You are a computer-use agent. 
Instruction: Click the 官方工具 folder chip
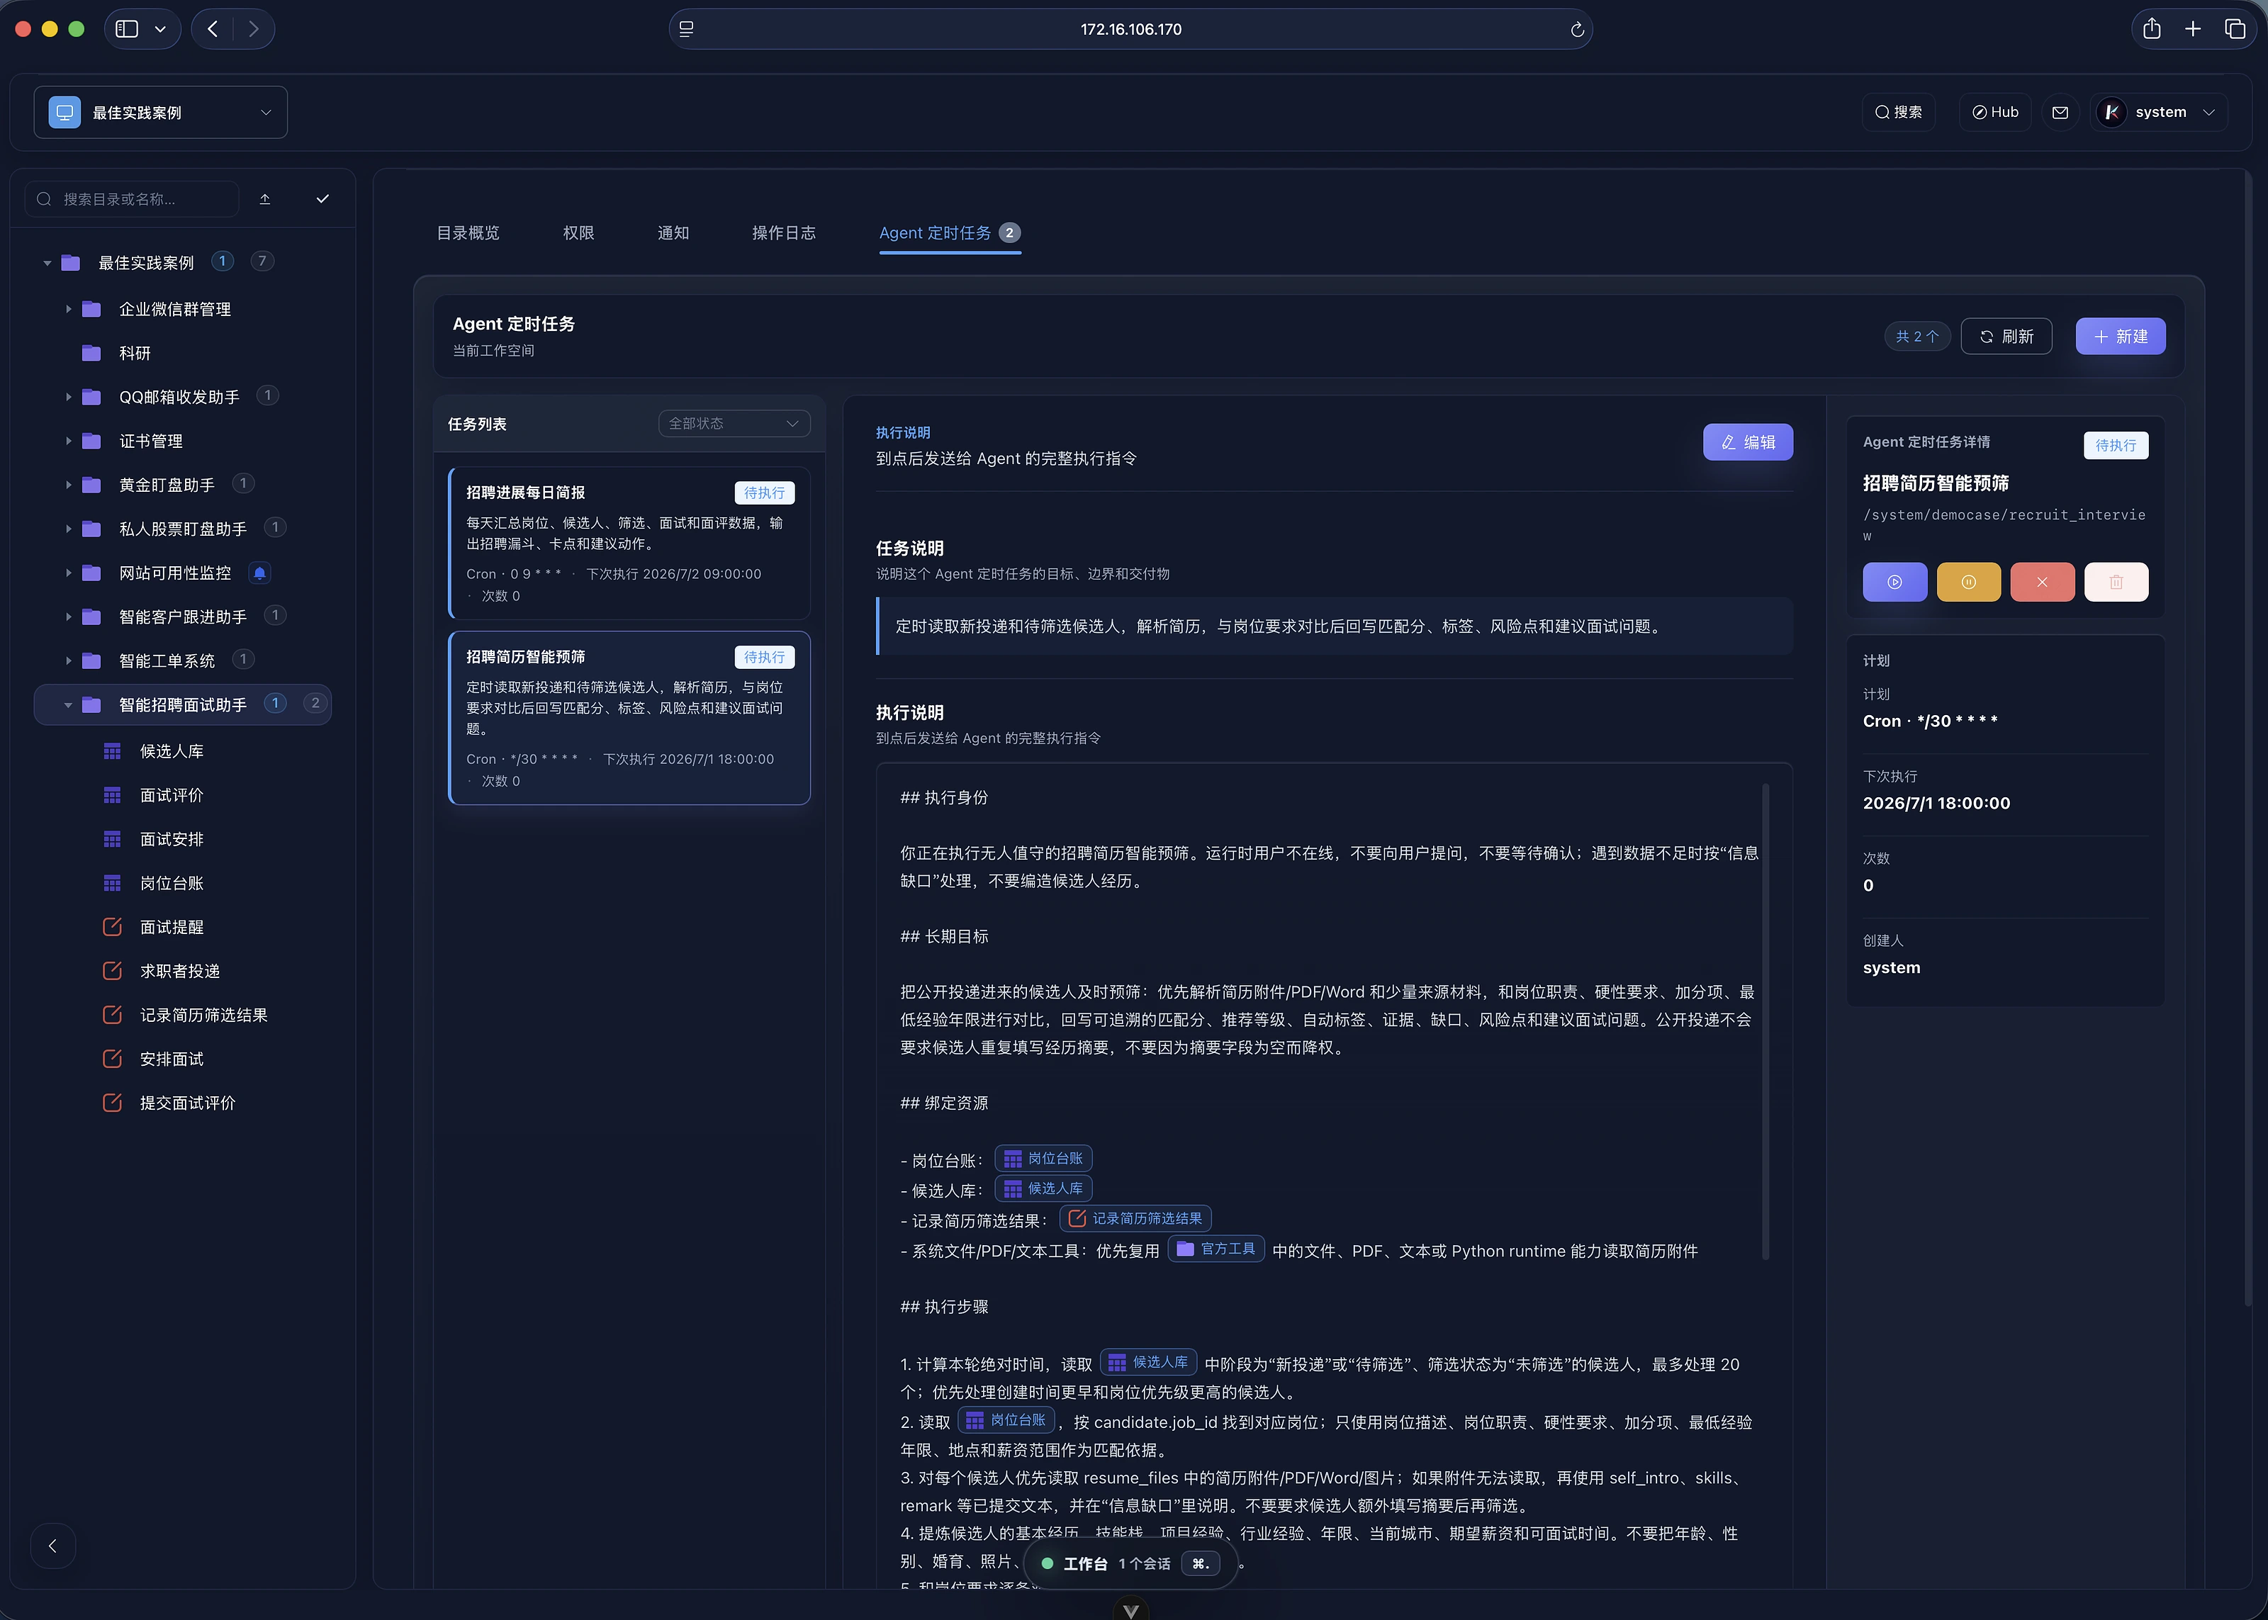point(1216,1249)
